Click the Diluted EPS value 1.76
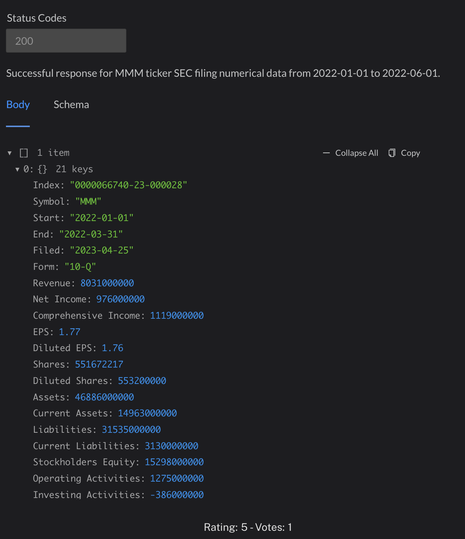Screen dimensions: 465x539 pos(112,348)
